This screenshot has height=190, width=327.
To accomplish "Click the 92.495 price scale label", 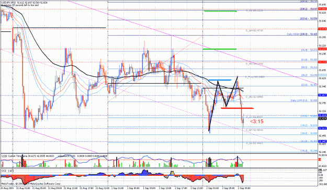I will coord(322,136).
